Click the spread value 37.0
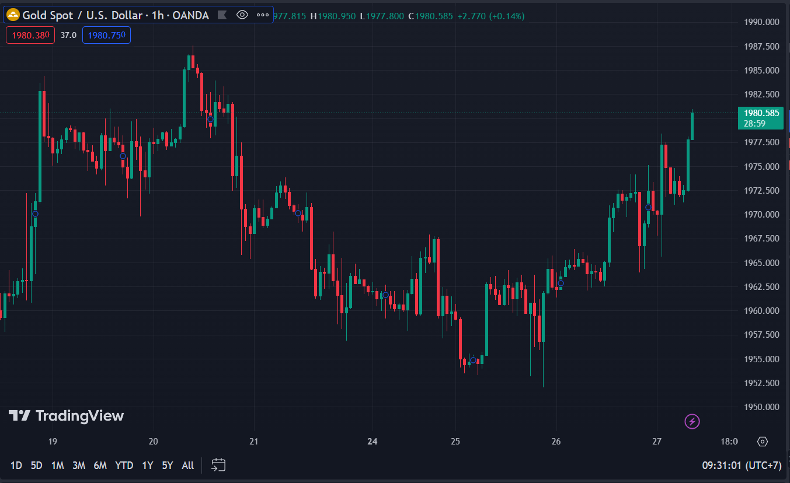 click(68, 35)
